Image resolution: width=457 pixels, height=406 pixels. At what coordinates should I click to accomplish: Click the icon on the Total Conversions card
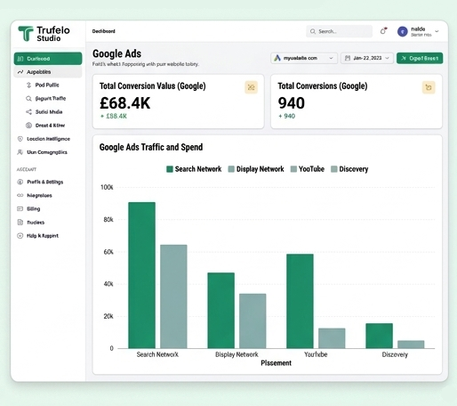point(429,87)
